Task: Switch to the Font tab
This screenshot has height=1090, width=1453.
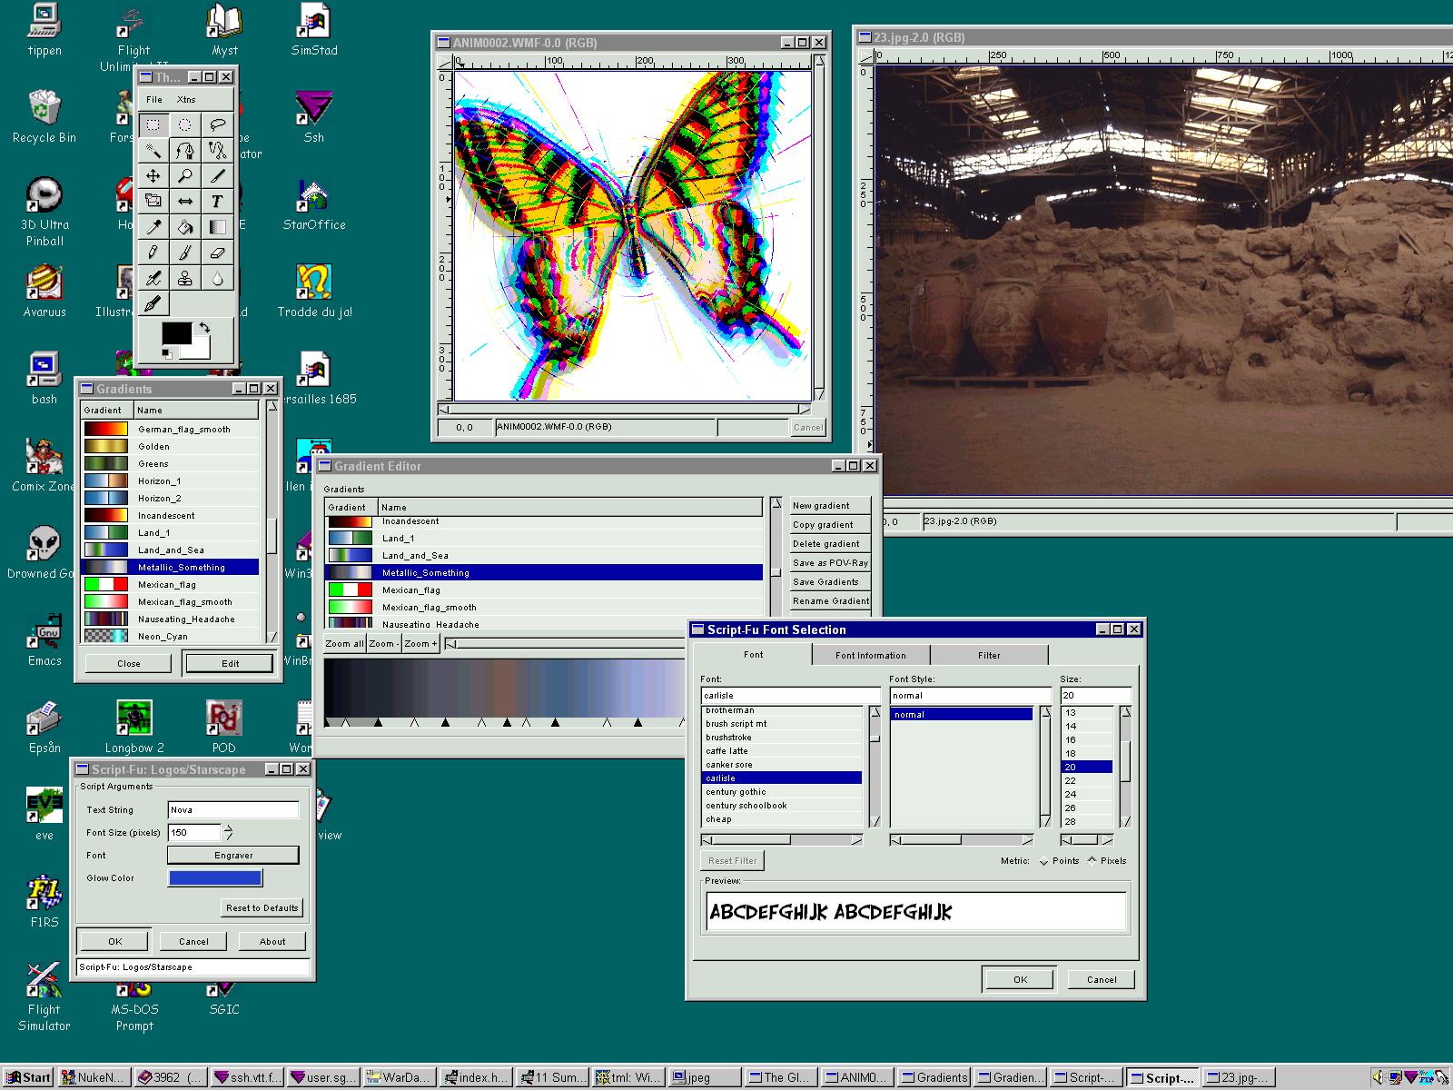Action: tap(754, 654)
